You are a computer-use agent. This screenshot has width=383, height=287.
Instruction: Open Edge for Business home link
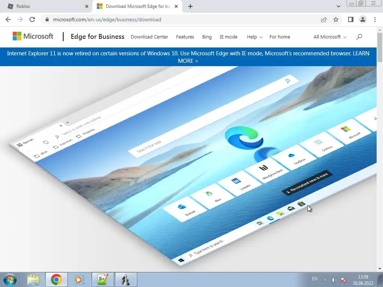[x=98, y=37]
